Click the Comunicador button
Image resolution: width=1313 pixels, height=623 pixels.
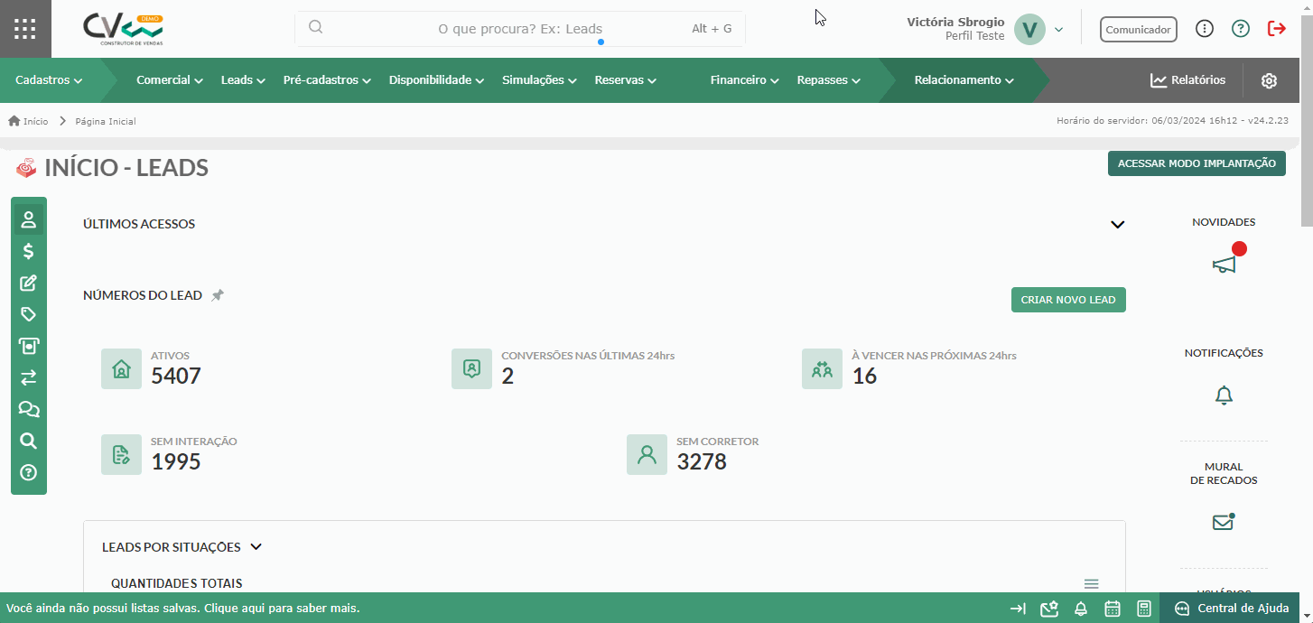[1139, 30]
